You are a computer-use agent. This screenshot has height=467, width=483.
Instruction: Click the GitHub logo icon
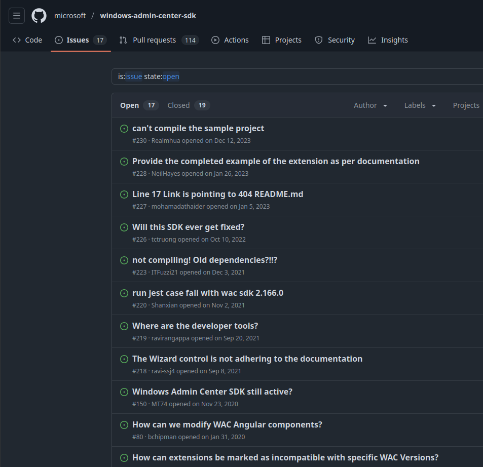(x=39, y=16)
